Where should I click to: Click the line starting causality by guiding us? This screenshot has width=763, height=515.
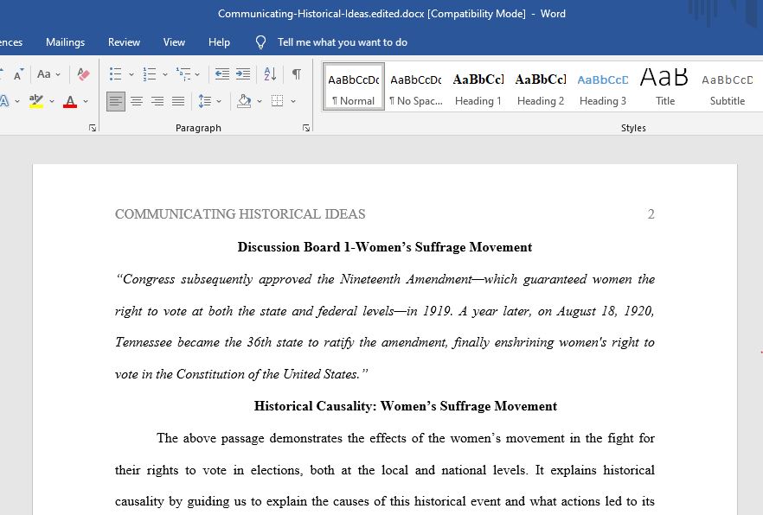pos(385,501)
